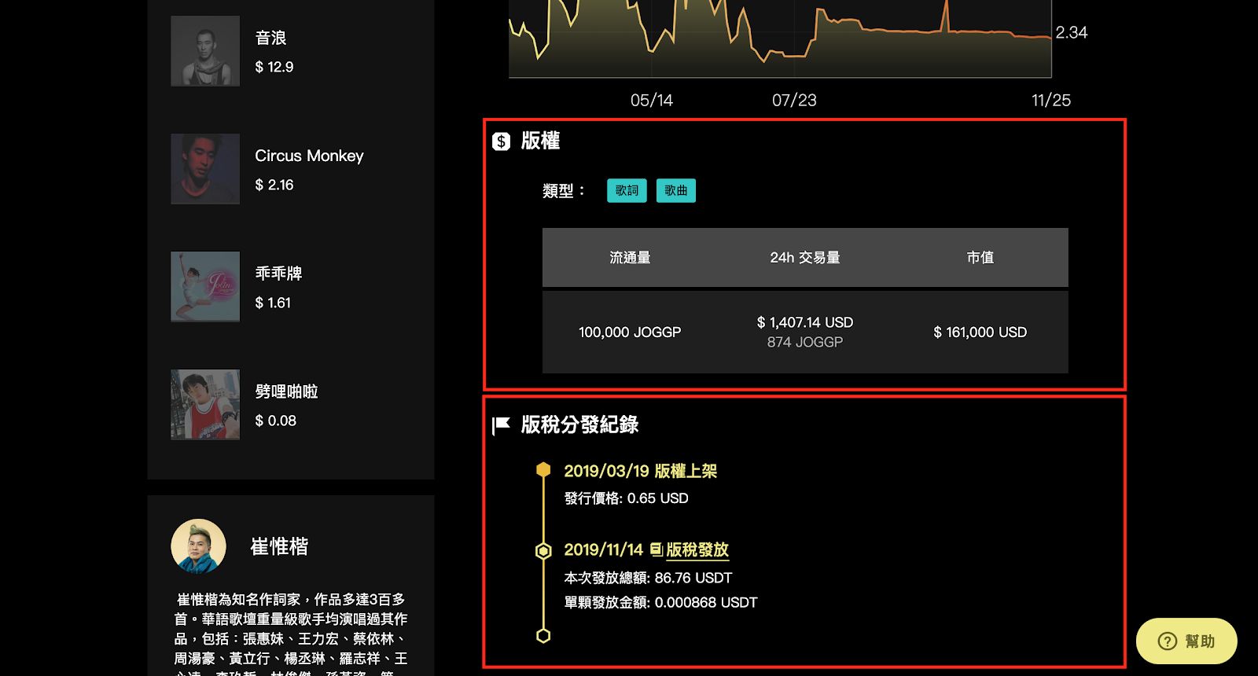The width and height of the screenshot is (1258, 676).
Task: Click the 崔惟楷 artist name
Action: pyautogui.click(x=279, y=546)
